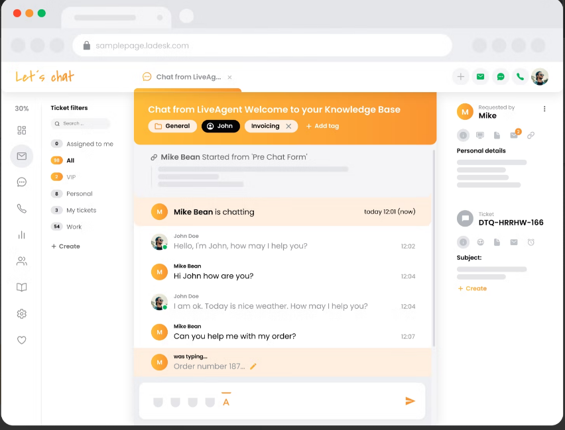This screenshot has width=565, height=430.
Task: Compose an email via green envelope icon
Action: coord(480,77)
